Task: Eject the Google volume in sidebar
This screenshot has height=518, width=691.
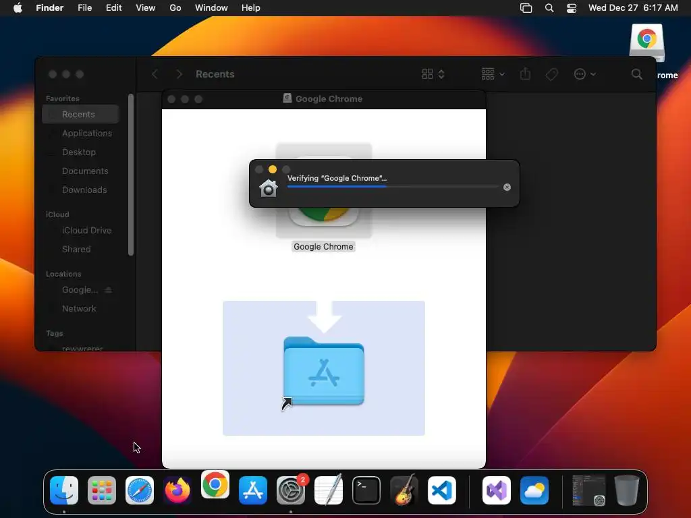Action: [109, 290]
